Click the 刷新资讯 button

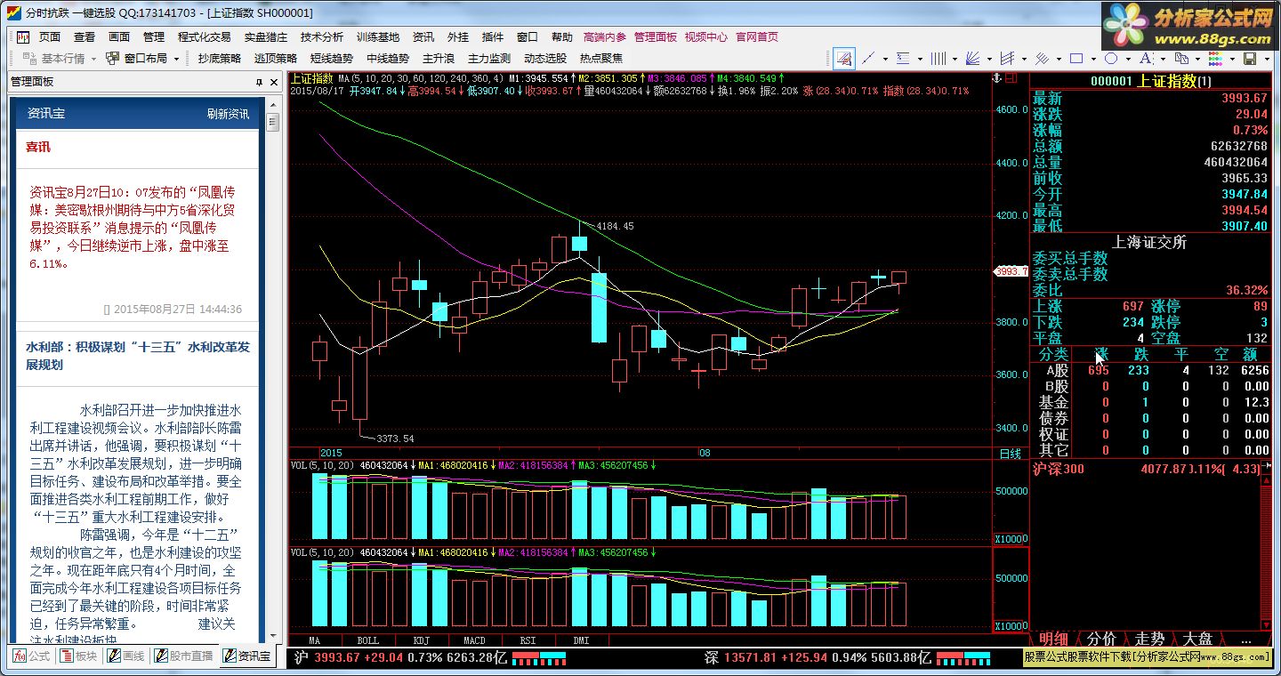pyautogui.click(x=229, y=114)
